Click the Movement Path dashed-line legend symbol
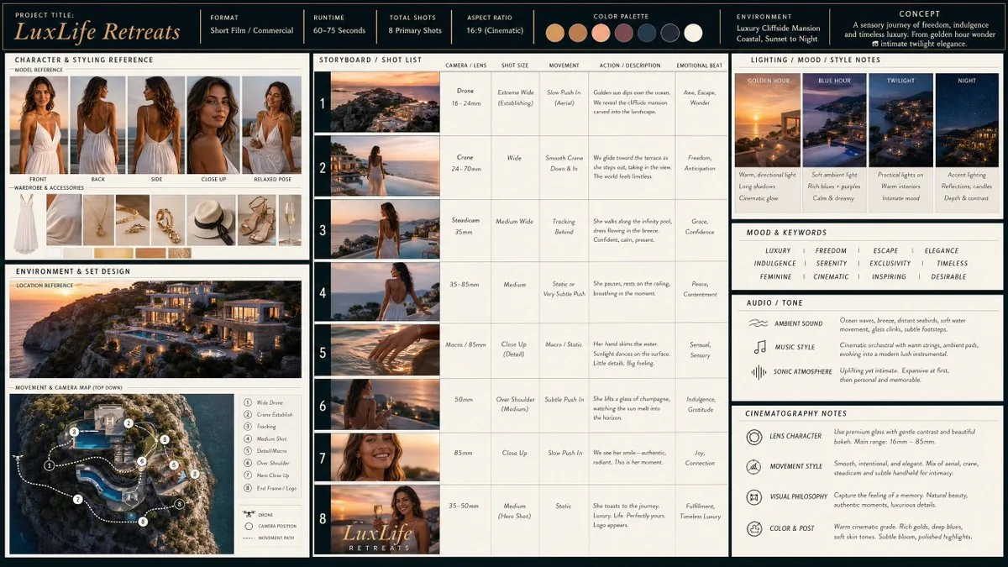This screenshot has width=1008, height=567. pyautogui.click(x=248, y=538)
